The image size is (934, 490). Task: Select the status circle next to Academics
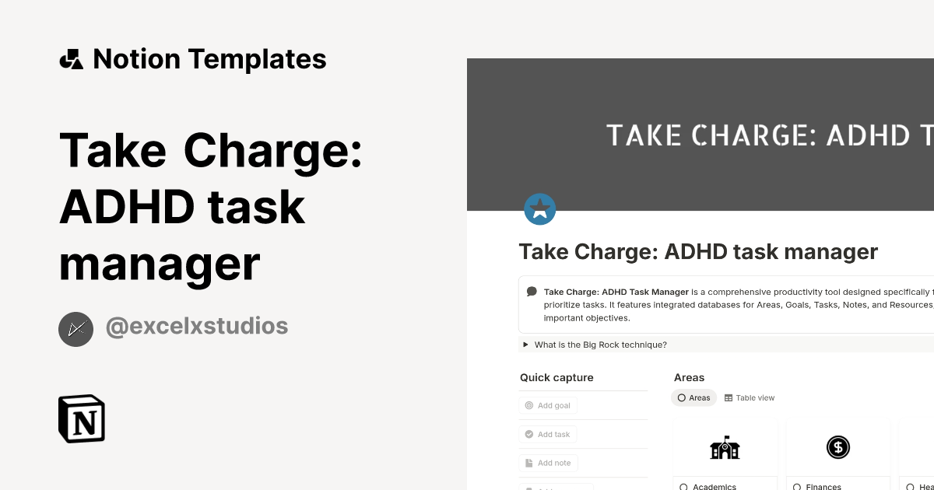coord(684,486)
